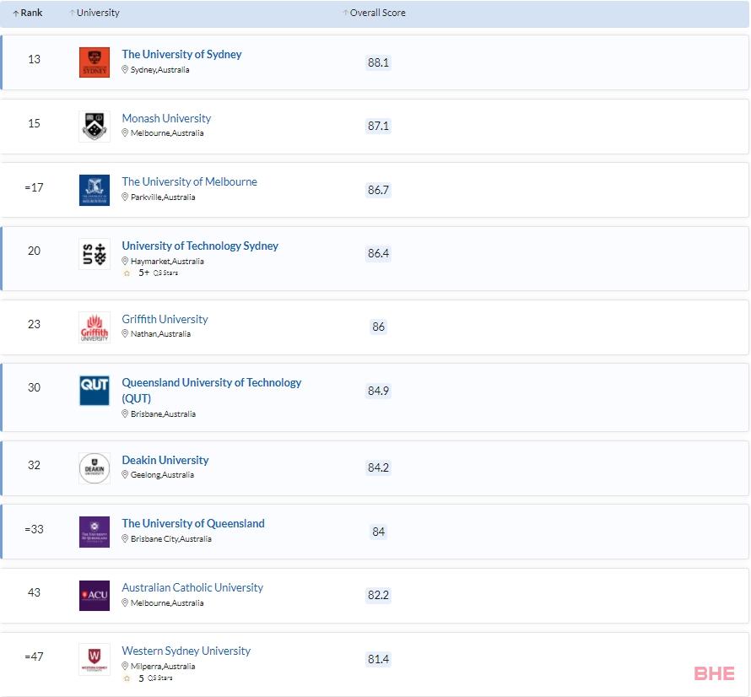Click location pin beside Nathan,Australia
Image resolution: width=751 pixels, height=697 pixels.
[x=125, y=333]
